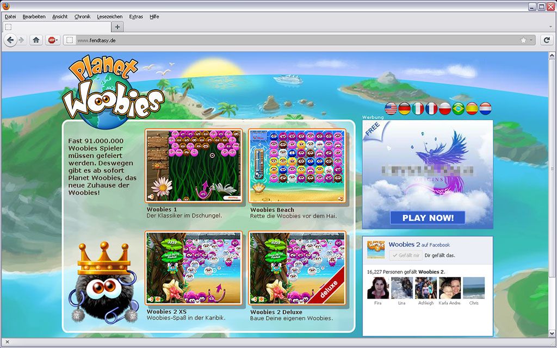The height and width of the screenshot is (348, 557).
Task: Click the 'Der Klassiker im Dschungel.' text
Action: tap(184, 215)
